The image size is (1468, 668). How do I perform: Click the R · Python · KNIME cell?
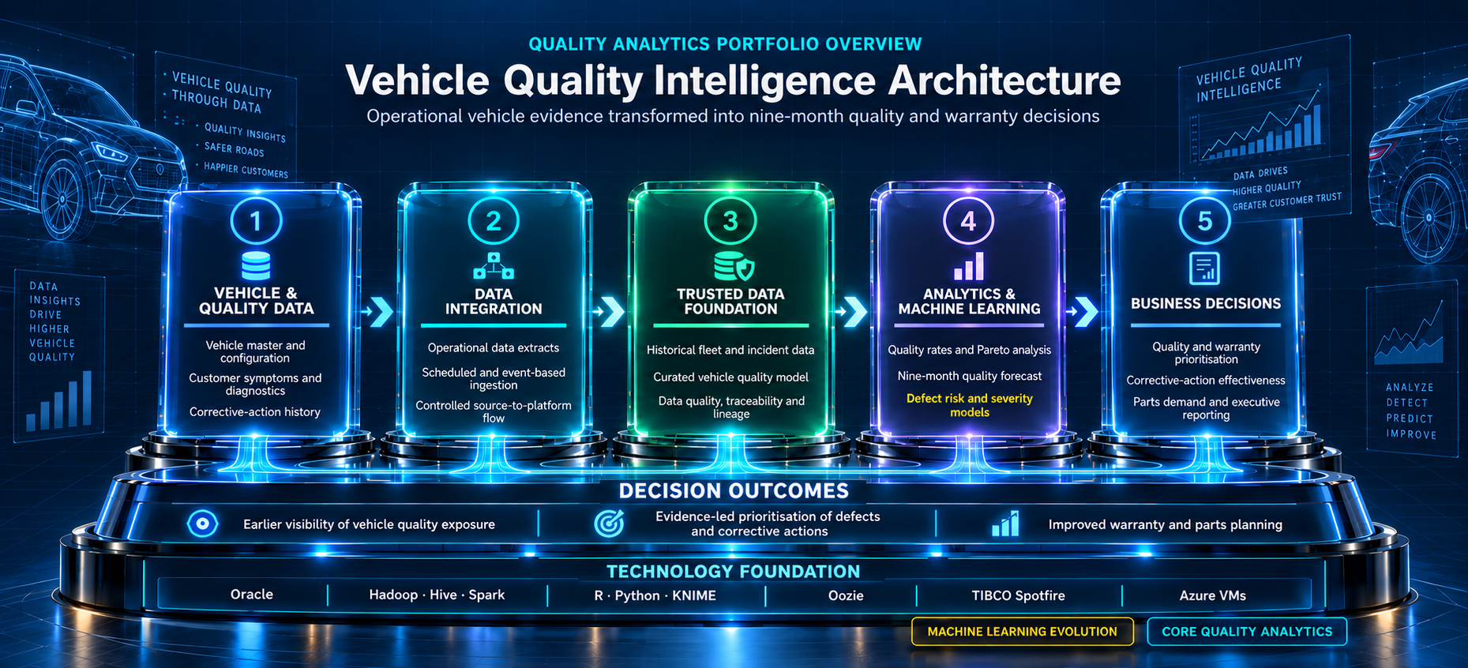655,595
